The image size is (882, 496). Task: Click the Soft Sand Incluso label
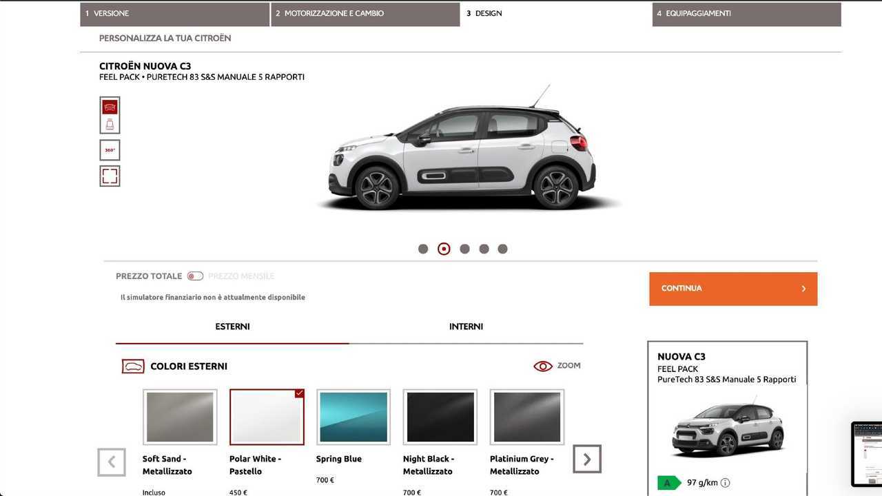click(154, 493)
